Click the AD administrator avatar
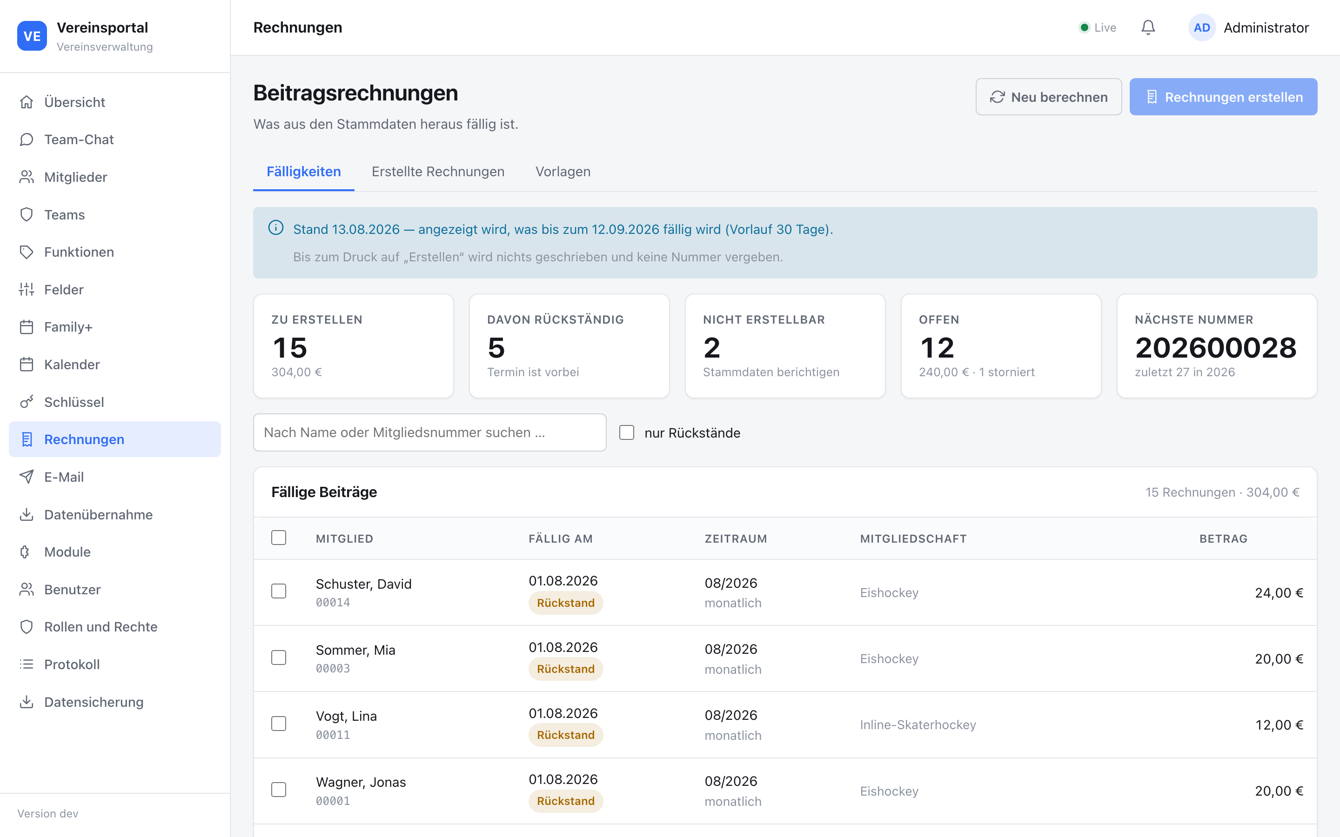This screenshot has height=837, width=1340. coord(1201,28)
